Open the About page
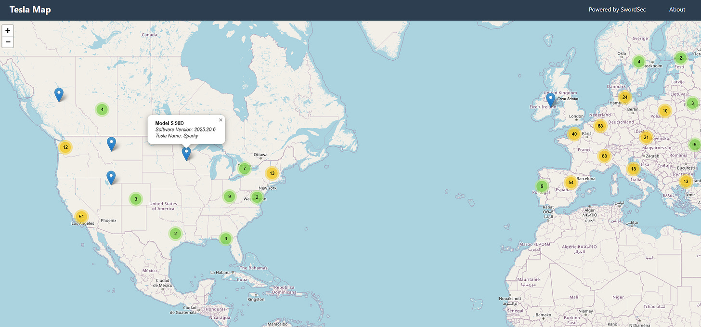This screenshot has width=701, height=327. click(x=677, y=10)
